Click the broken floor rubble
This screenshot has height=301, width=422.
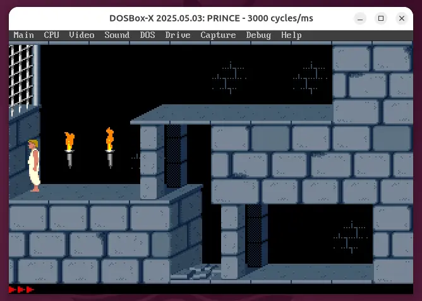click(x=196, y=273)
